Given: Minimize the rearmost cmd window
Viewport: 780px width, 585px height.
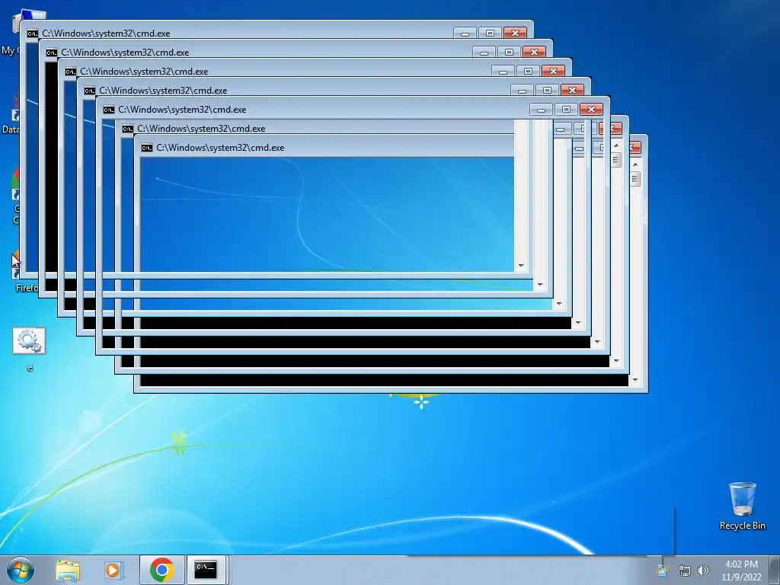Looking at the screenshot, I should click(465, 34).
